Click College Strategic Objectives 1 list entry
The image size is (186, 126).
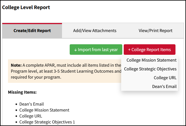click(47, 122)
